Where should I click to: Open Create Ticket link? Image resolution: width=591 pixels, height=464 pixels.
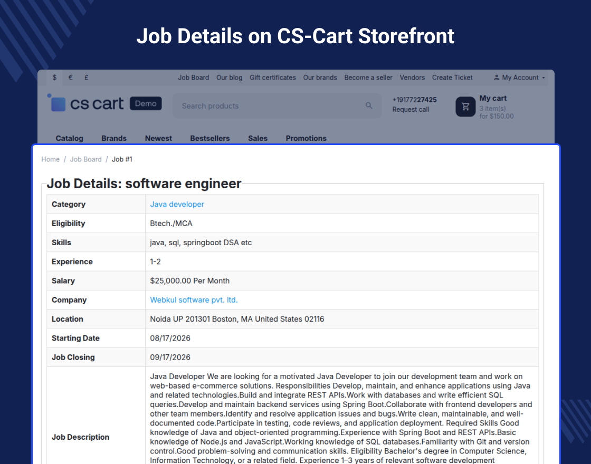[452, 78]
